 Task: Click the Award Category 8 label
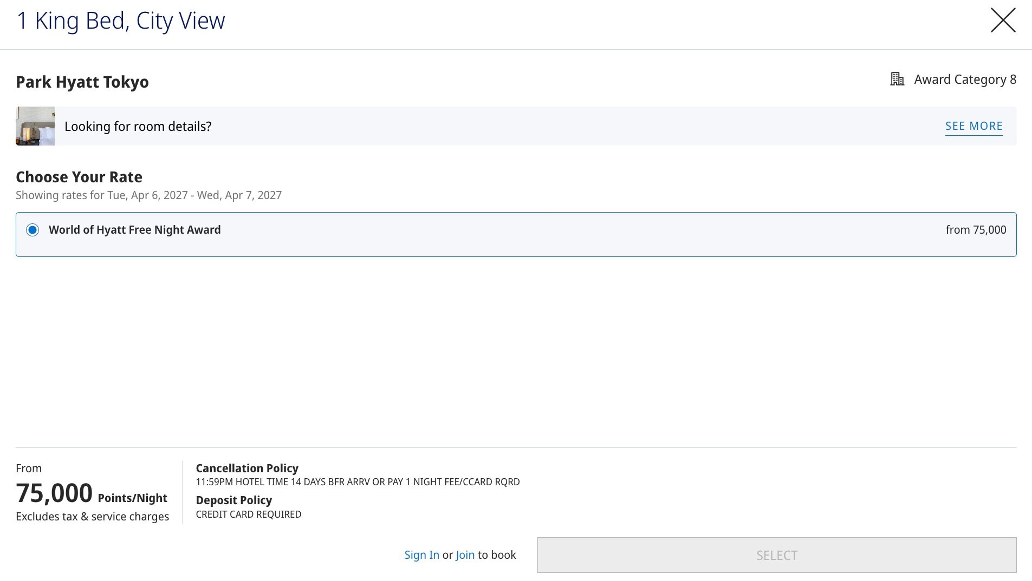(x=965, y=80)
